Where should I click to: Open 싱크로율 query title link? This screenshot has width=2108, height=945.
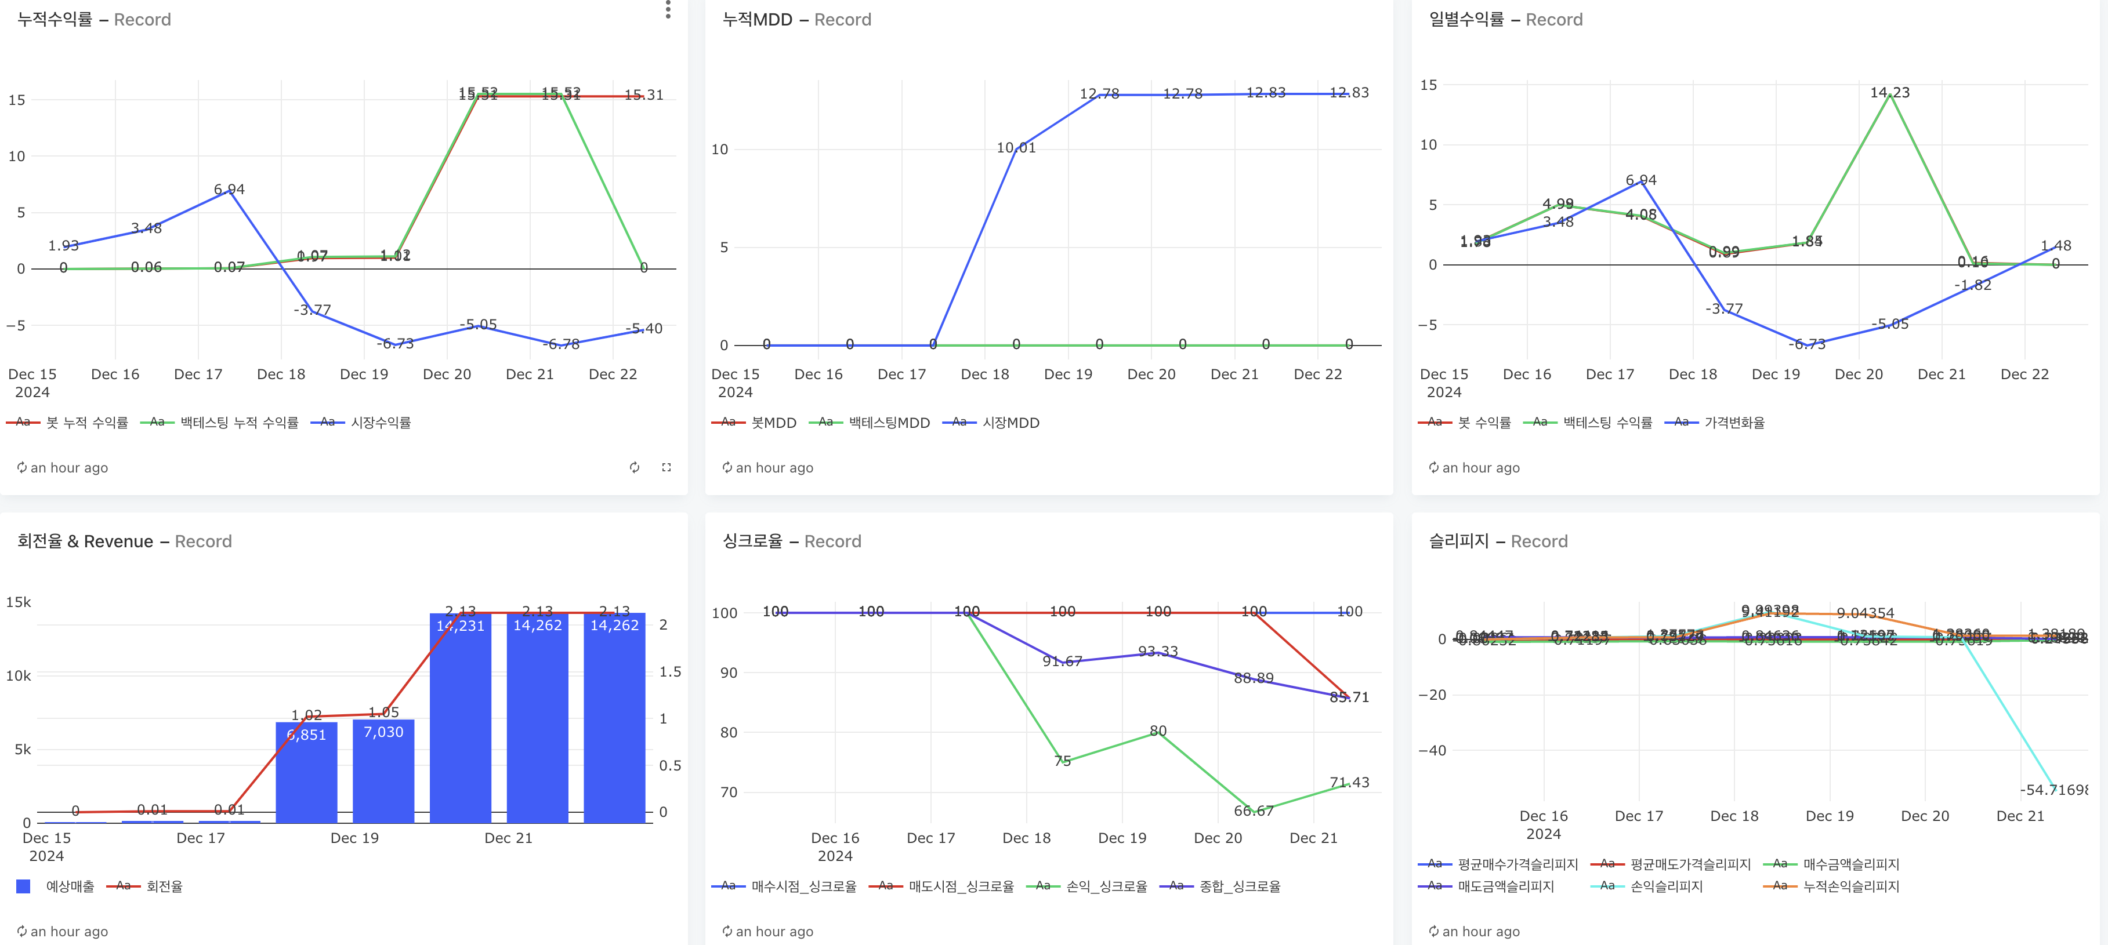click(752, 541)
